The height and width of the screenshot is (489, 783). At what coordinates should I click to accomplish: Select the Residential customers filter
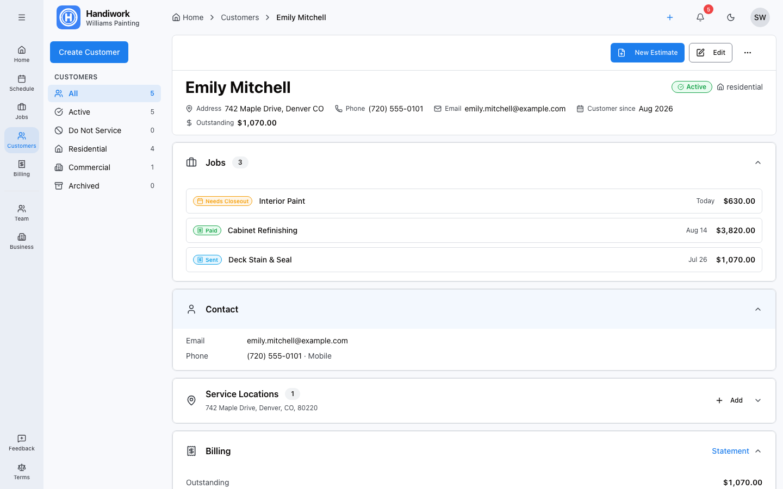tap(104, 149)
